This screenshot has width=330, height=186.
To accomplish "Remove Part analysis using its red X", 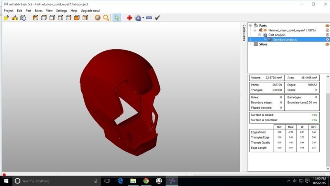I will (327, 35).
